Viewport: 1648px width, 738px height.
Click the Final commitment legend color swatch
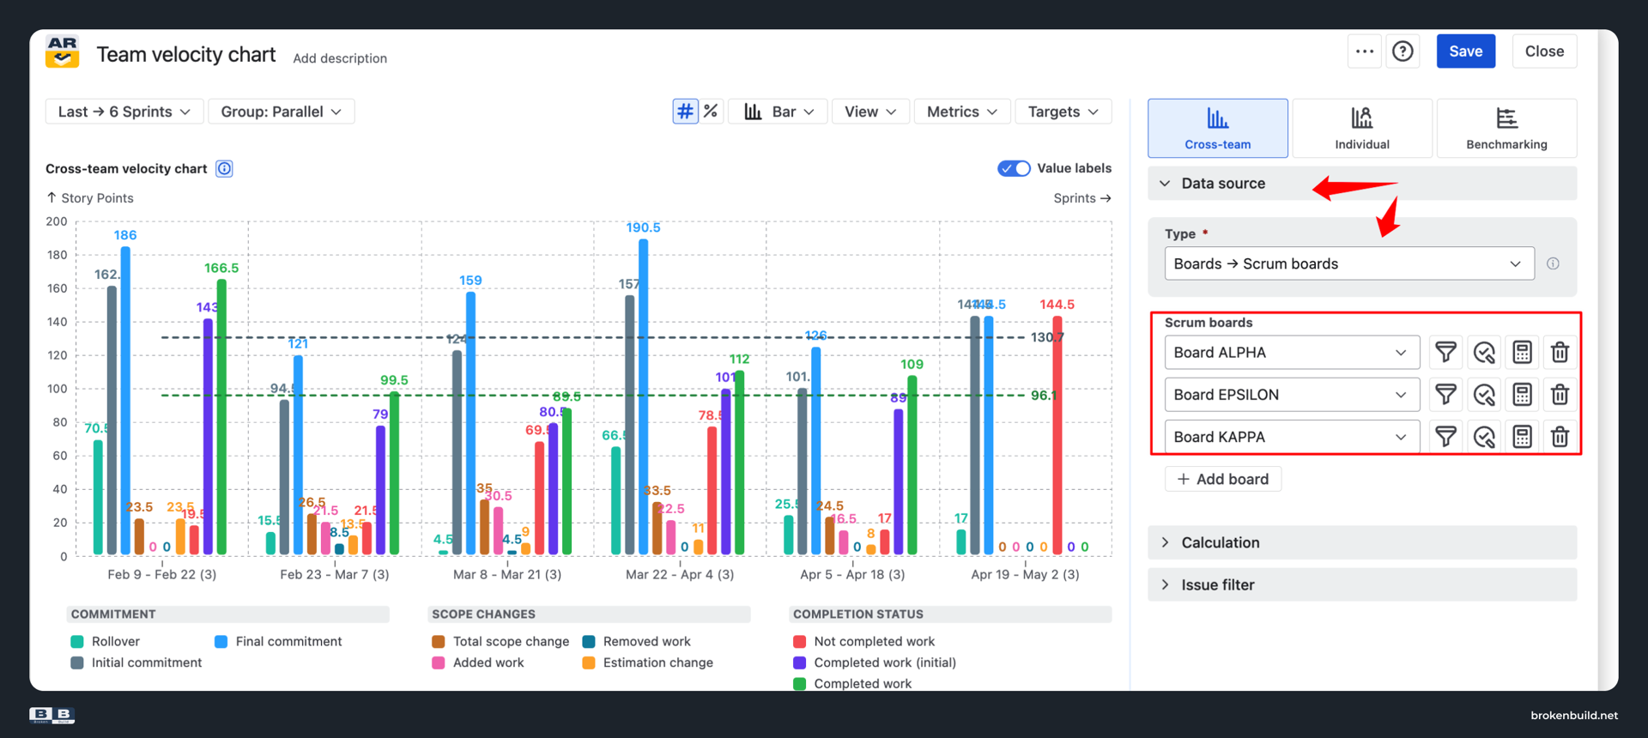(221, 642)
